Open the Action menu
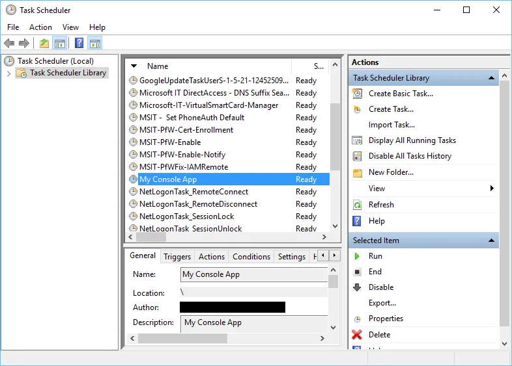The image size is (512, 366). pyautogui.click(x=40, y=27)
